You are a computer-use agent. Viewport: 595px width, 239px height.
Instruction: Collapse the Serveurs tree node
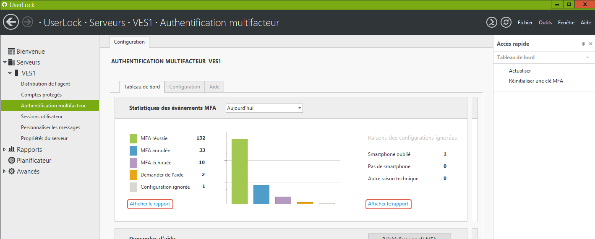tap(5, 62)
